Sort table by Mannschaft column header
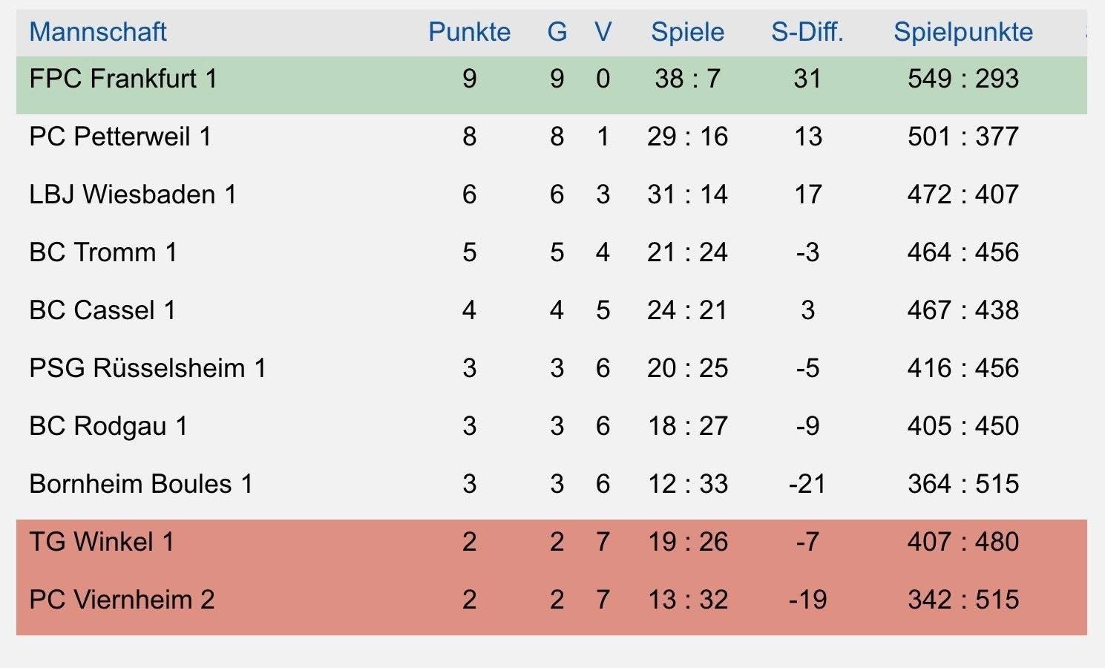1105x668 pixels. [98, 32]
